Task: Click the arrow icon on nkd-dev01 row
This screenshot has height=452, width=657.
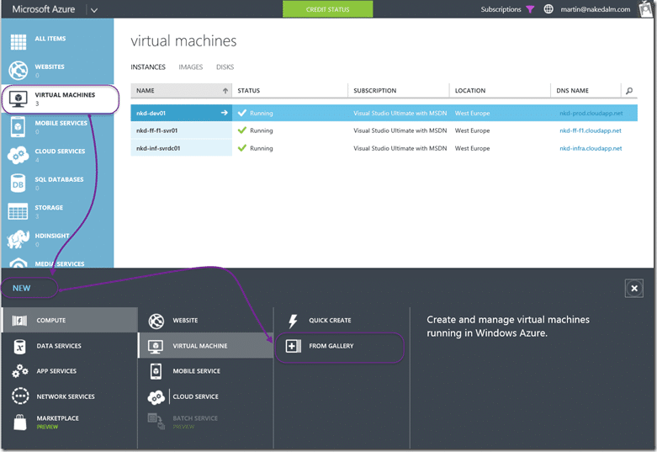Action: [224, 113]
